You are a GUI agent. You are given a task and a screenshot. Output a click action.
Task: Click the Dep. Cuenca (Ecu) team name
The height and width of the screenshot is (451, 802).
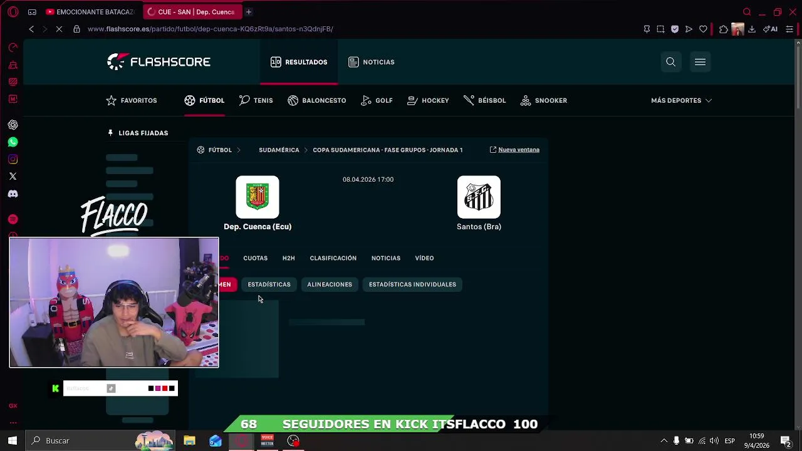[x=258, y=227]
